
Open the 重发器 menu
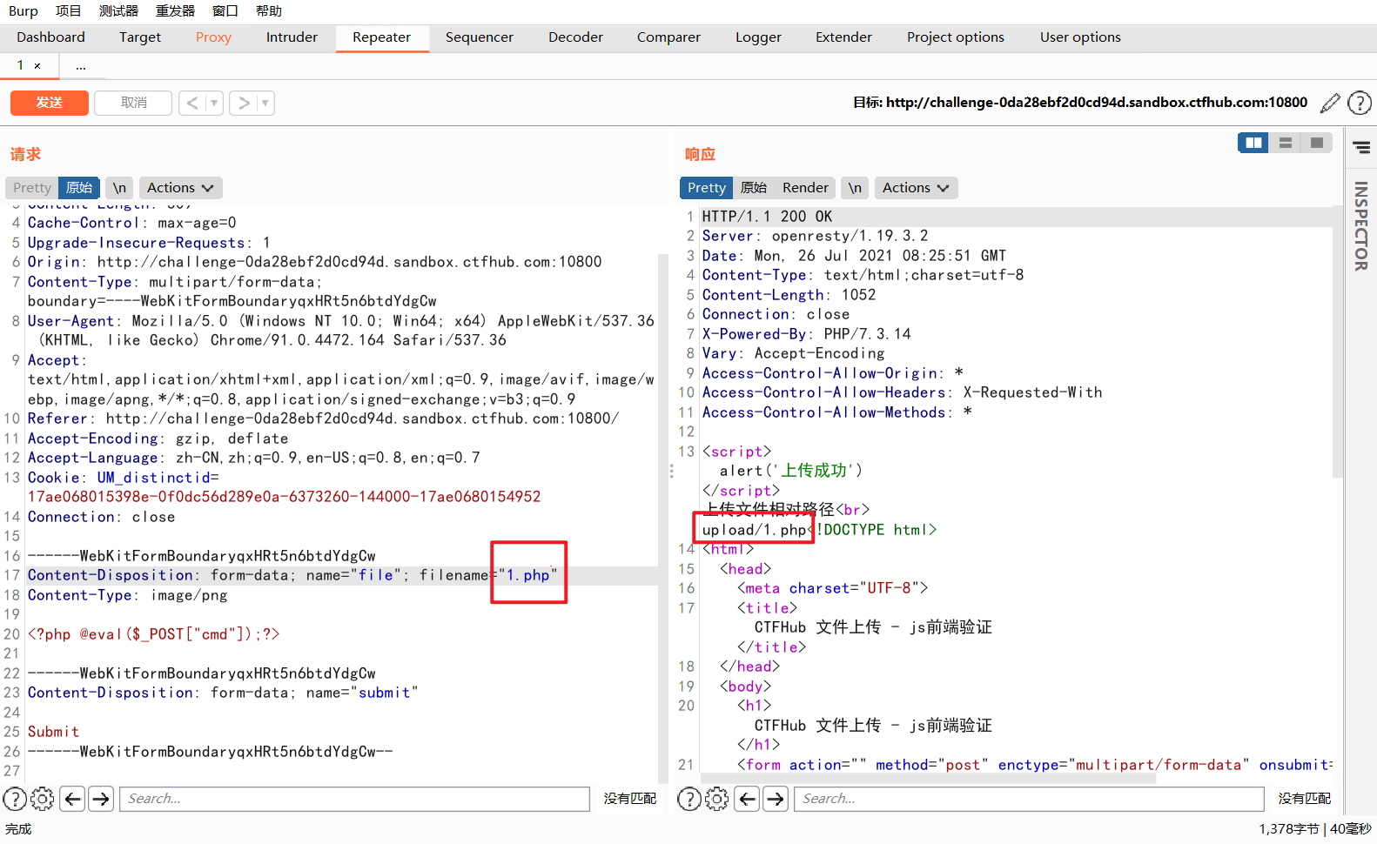point(175,11)
